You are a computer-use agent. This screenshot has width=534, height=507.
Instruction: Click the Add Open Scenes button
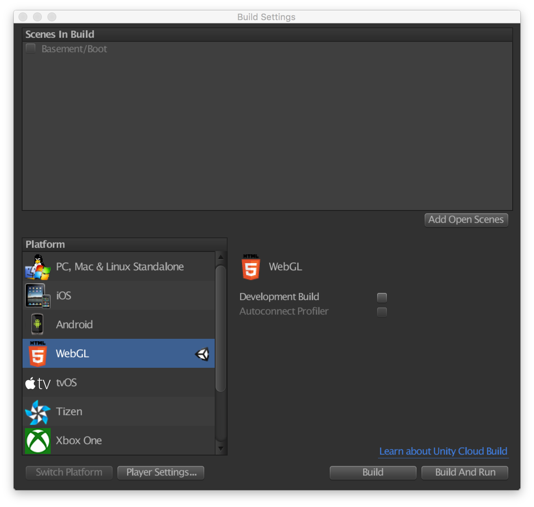point(466,220)
